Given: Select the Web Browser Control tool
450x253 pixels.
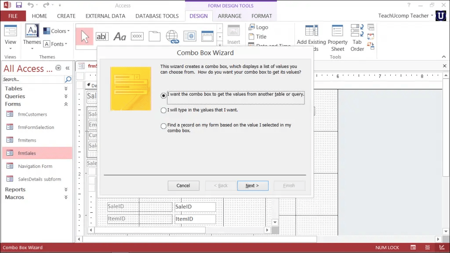Looking at the screenshot, I should 190,36.
